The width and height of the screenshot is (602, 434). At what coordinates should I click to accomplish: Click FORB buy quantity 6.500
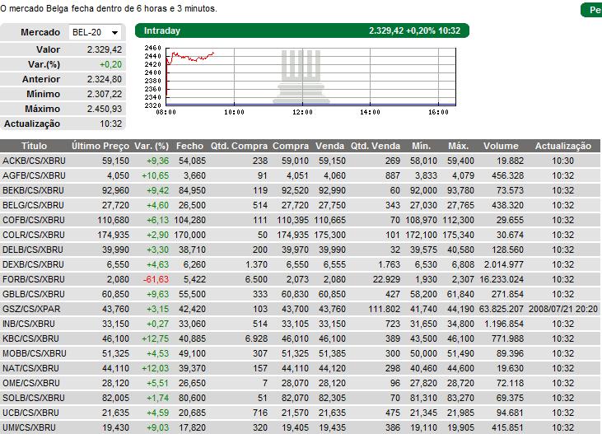click(x=256, y=279)
